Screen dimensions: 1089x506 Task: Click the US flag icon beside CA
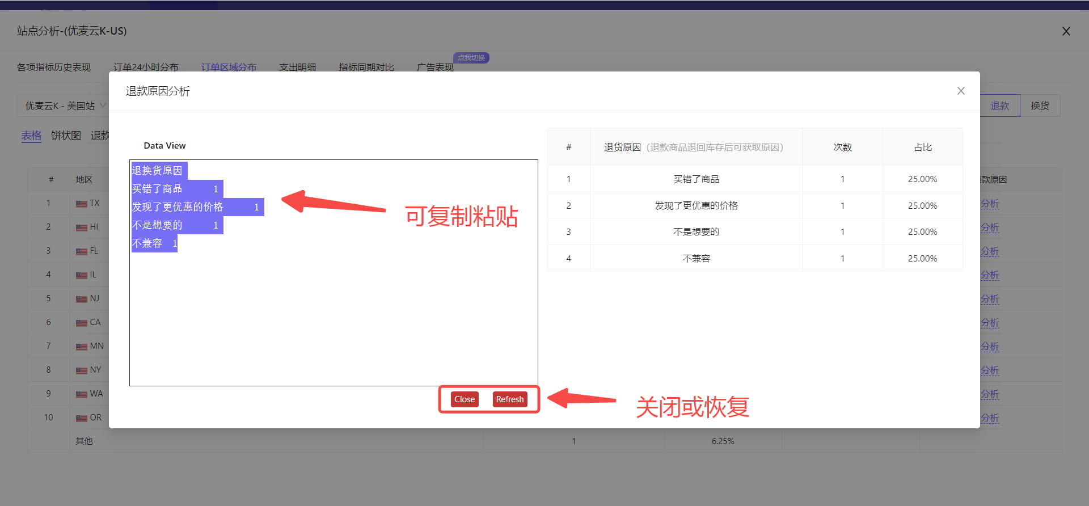click(82, 323)
